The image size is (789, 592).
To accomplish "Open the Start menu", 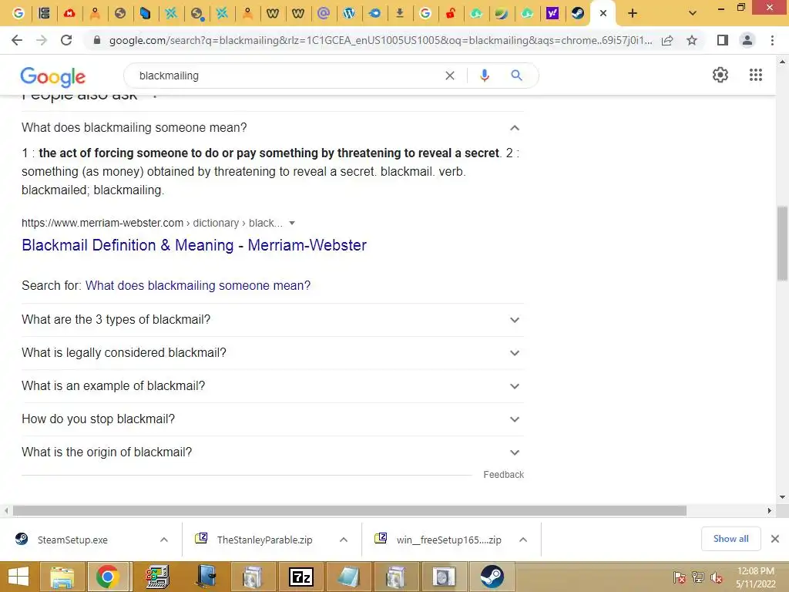I will 18,577.
